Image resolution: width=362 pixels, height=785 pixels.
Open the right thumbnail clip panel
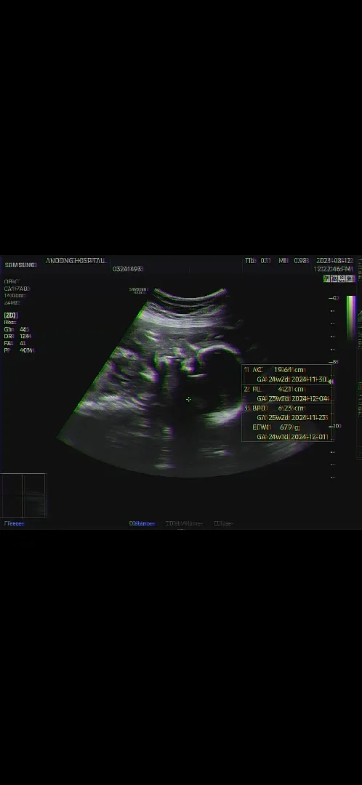pos(33,495)
